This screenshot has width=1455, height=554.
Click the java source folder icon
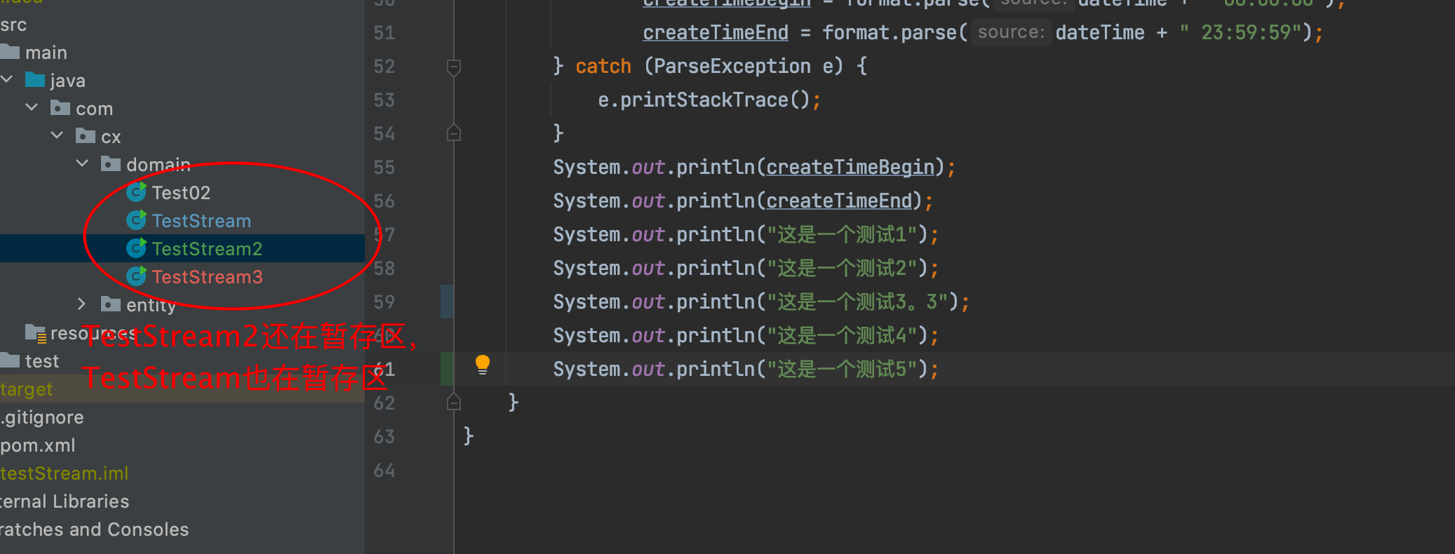[x=35, y=79]
